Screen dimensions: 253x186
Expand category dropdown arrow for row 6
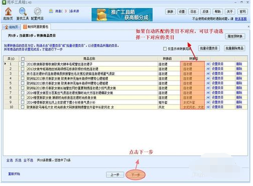pyautogui.click(x=208, y=88)
